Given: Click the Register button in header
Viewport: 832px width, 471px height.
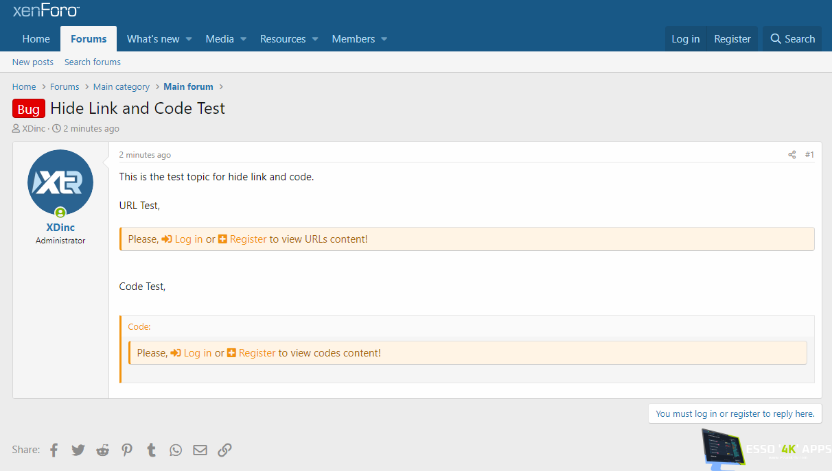Looking at the screenshot, I should pos(732,39).
